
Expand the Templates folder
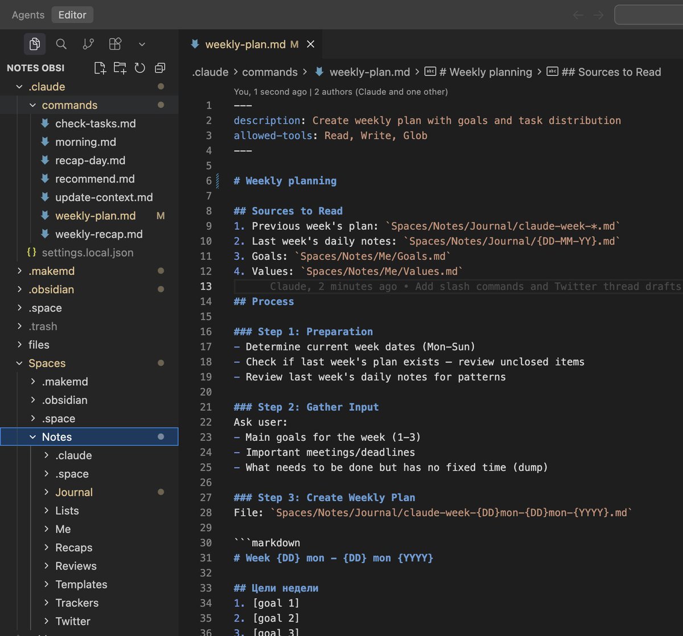[89, 584]
